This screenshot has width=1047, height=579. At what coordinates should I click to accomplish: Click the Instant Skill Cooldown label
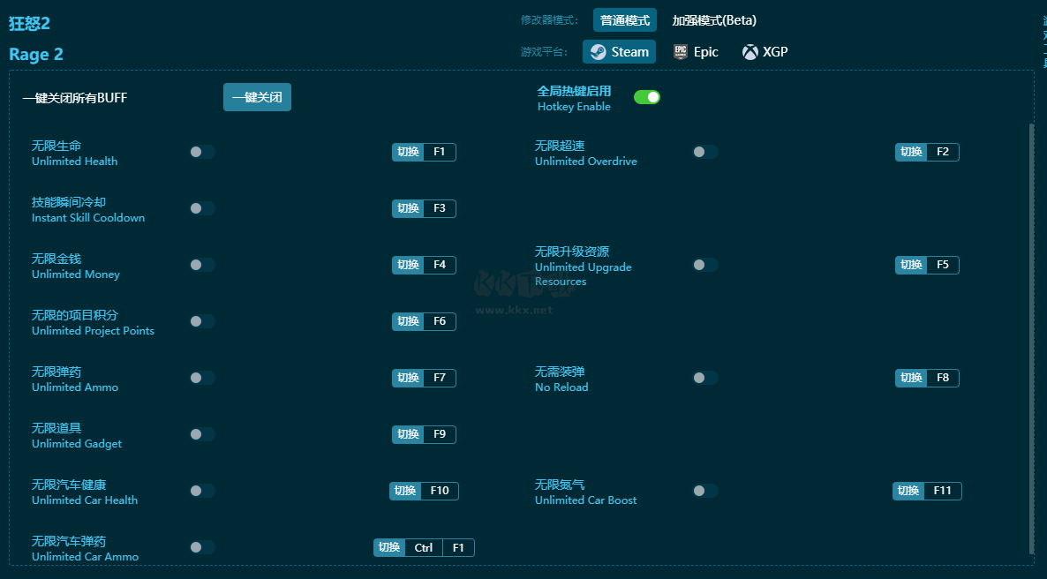(88, 218)
